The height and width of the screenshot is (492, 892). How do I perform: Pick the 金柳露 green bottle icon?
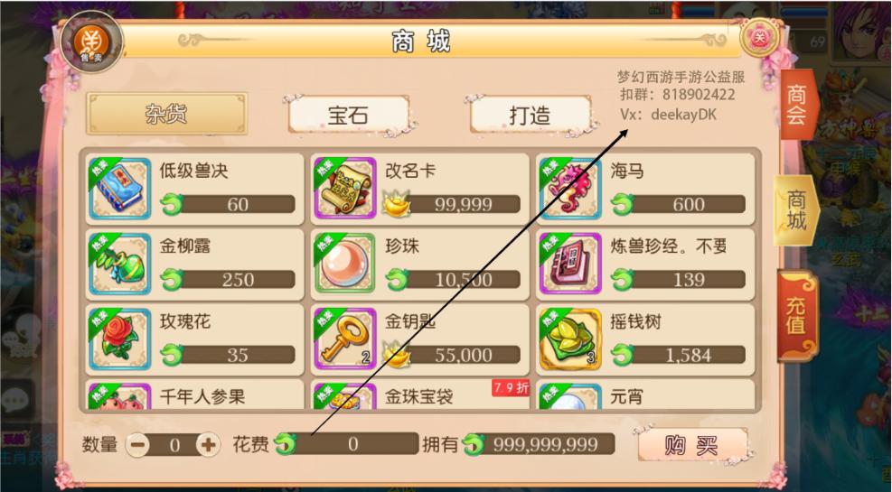tap(120, 264)
